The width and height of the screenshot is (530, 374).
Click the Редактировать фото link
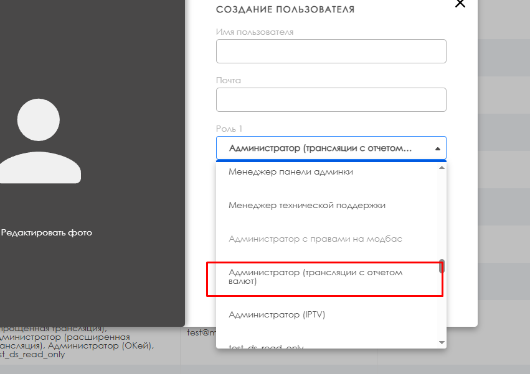[x=46, y=233]
